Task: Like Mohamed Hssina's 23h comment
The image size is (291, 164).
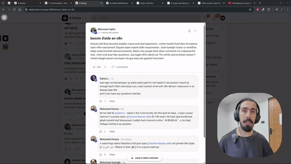Action: [101, 132]
